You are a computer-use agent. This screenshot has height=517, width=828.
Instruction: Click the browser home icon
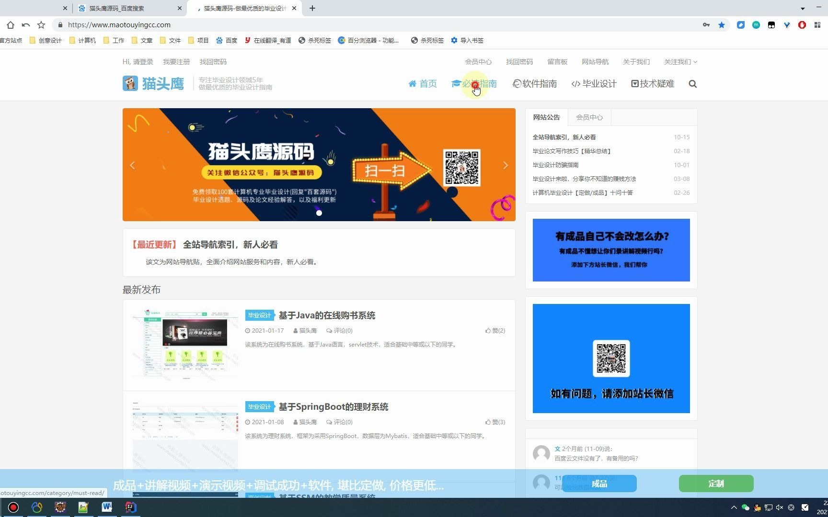pos(11,25)
